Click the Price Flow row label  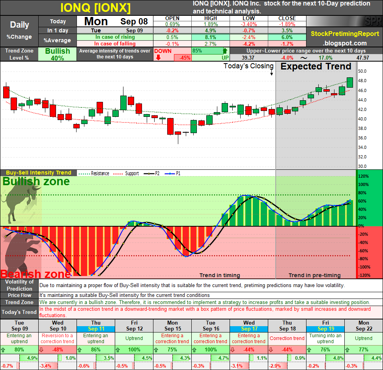19,295
